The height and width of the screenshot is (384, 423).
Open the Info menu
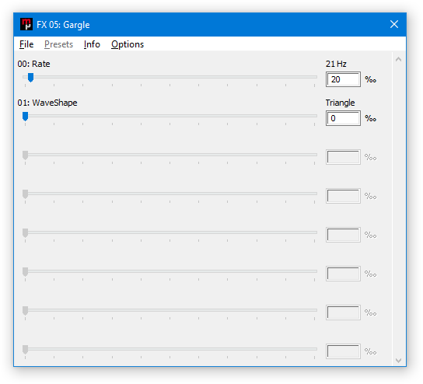coord(92,44)
